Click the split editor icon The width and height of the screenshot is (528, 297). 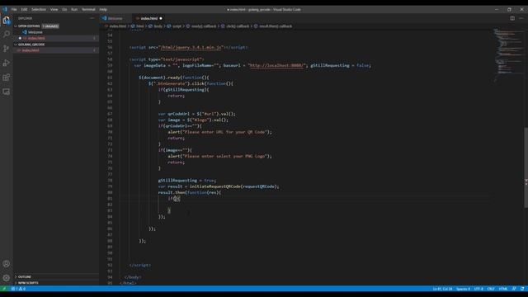pyautogui.click(x=512, y=18)
